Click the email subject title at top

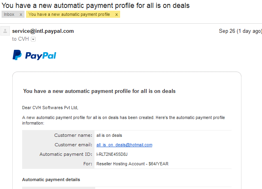96,6
